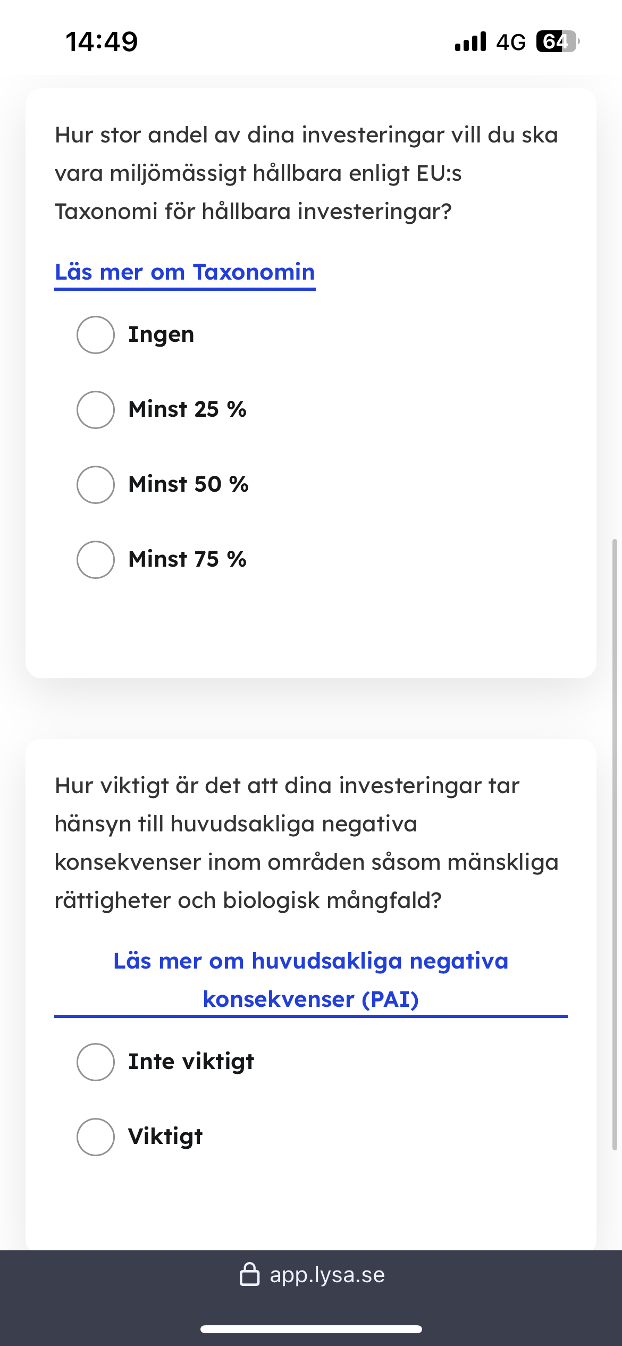Select the "Minst 75 %" radio circle
622x1346 pixels.
point(96,560)
